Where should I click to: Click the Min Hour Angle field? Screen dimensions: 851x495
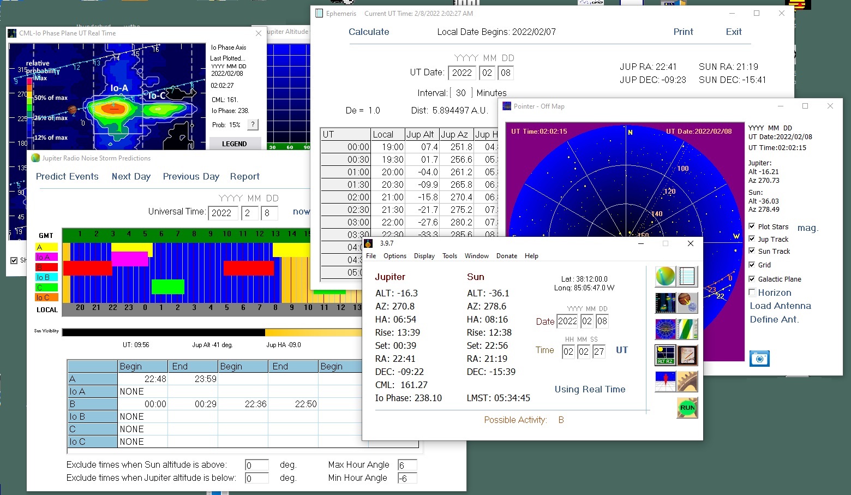(x=407, y=478)
